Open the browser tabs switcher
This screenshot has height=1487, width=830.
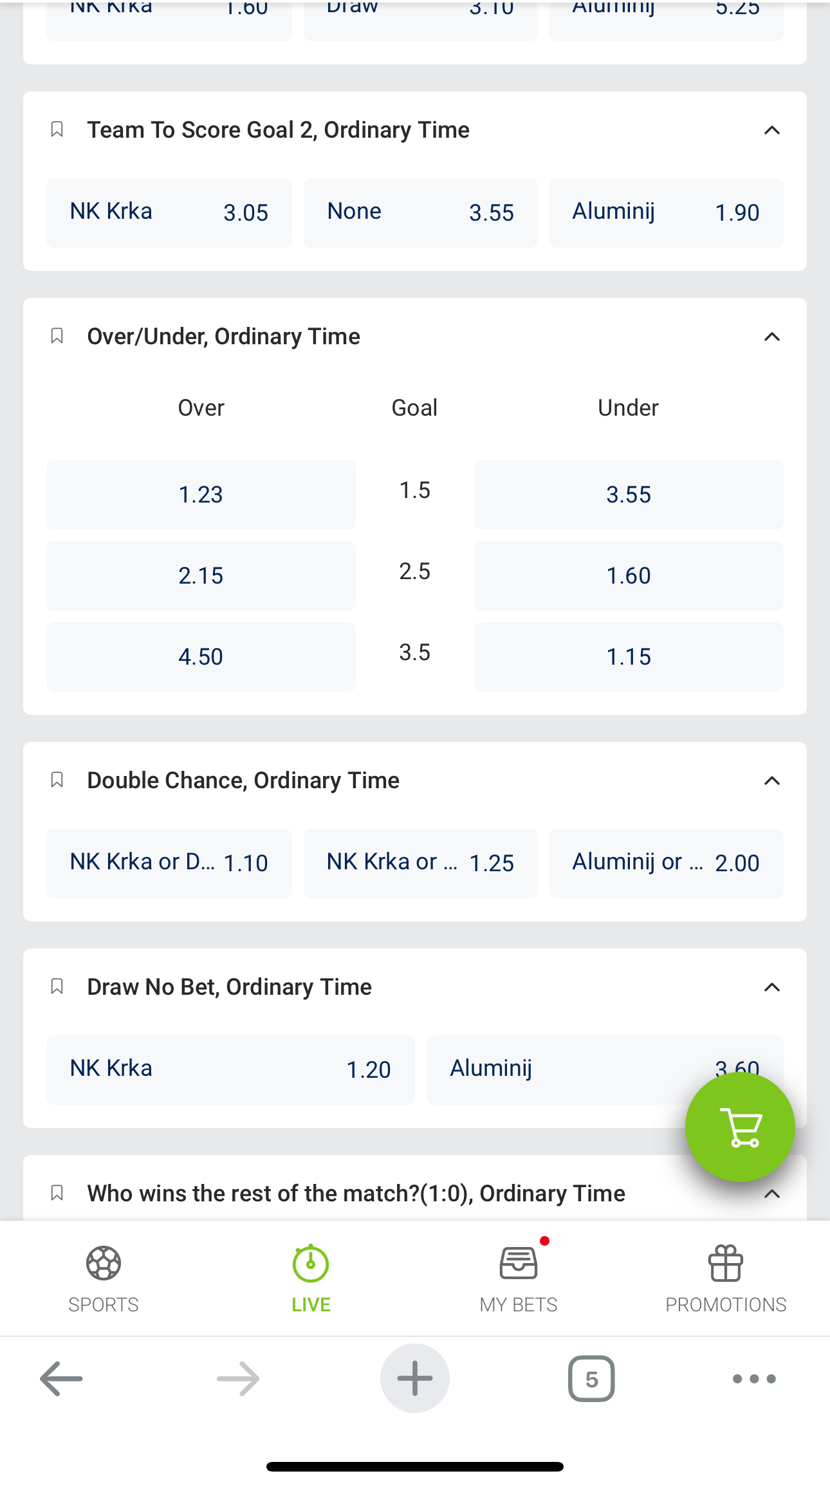[591, 1378]
